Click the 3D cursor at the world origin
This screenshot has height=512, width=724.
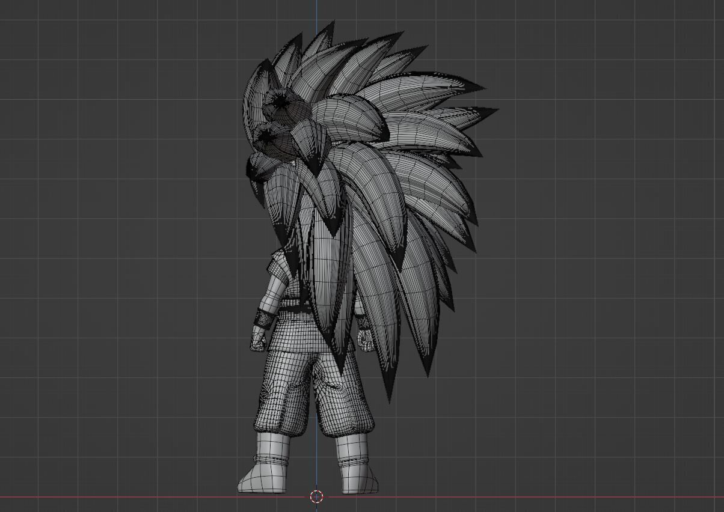coord(317,496)
